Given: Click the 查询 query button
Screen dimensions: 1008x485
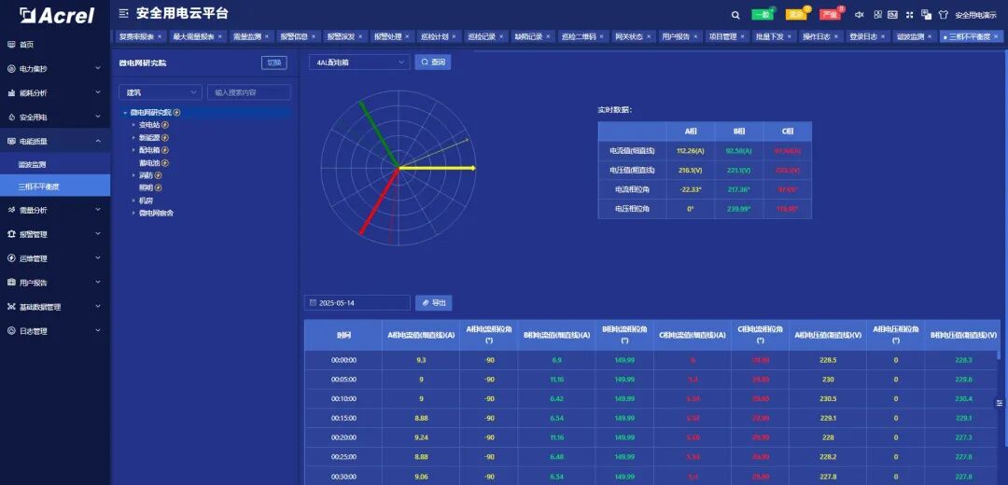Looking at the screenshot, I should 433,62.
